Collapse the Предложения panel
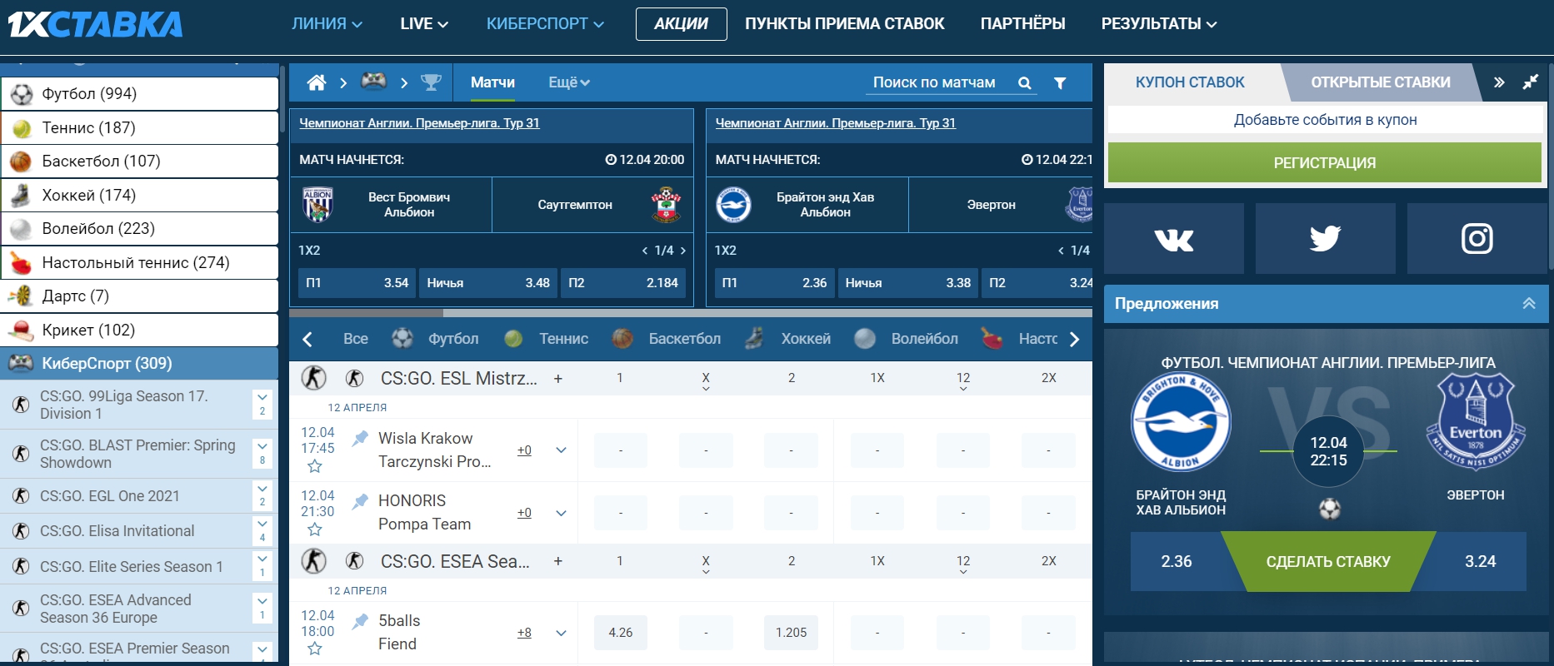 (x=1529, y=304)
